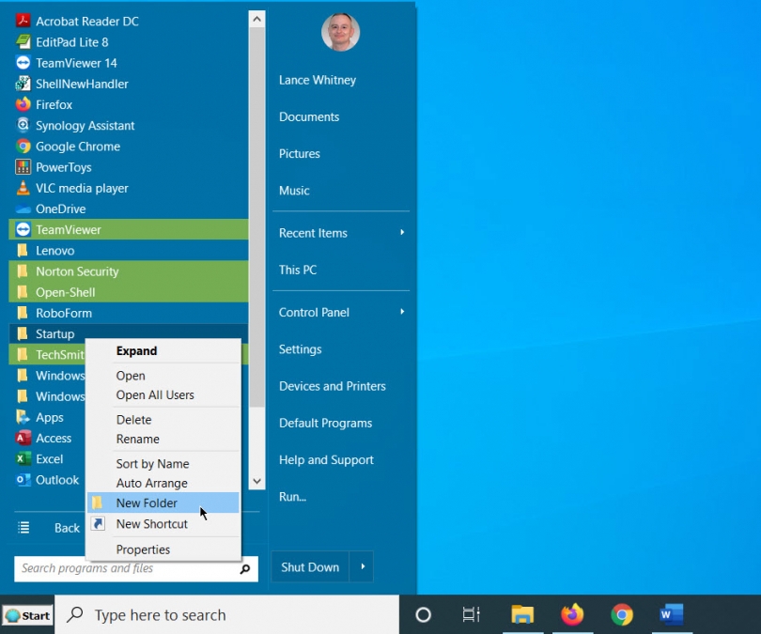Open Music link
761x634 pixels.
pos(294,191)
